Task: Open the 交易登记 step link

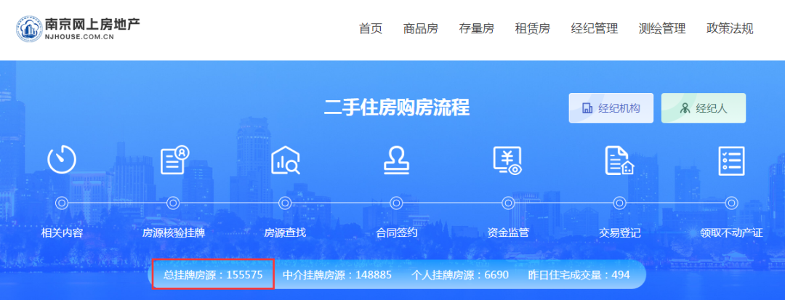Action: click(620, 232)
